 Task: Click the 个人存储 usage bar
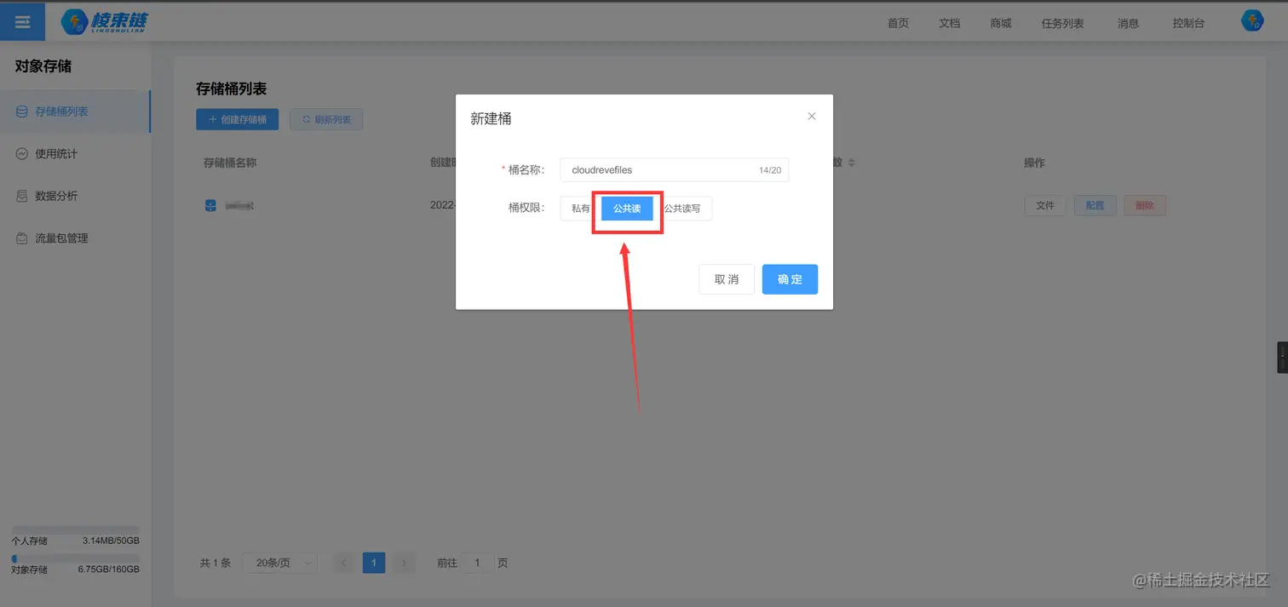pos(75,530)
